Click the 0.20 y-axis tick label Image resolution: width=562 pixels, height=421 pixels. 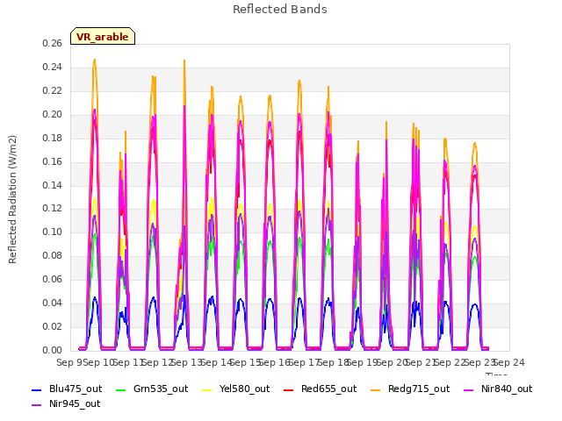tap(52, 115)
